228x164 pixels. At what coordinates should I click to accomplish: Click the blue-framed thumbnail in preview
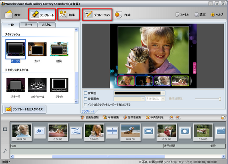tap(144, 81)
